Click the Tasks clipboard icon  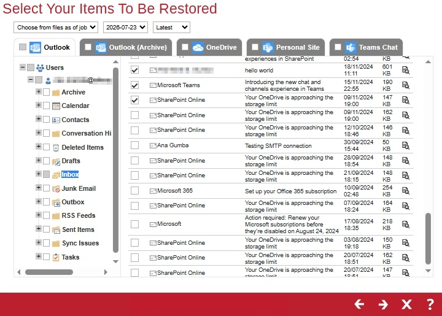click(x=56, y=257)
